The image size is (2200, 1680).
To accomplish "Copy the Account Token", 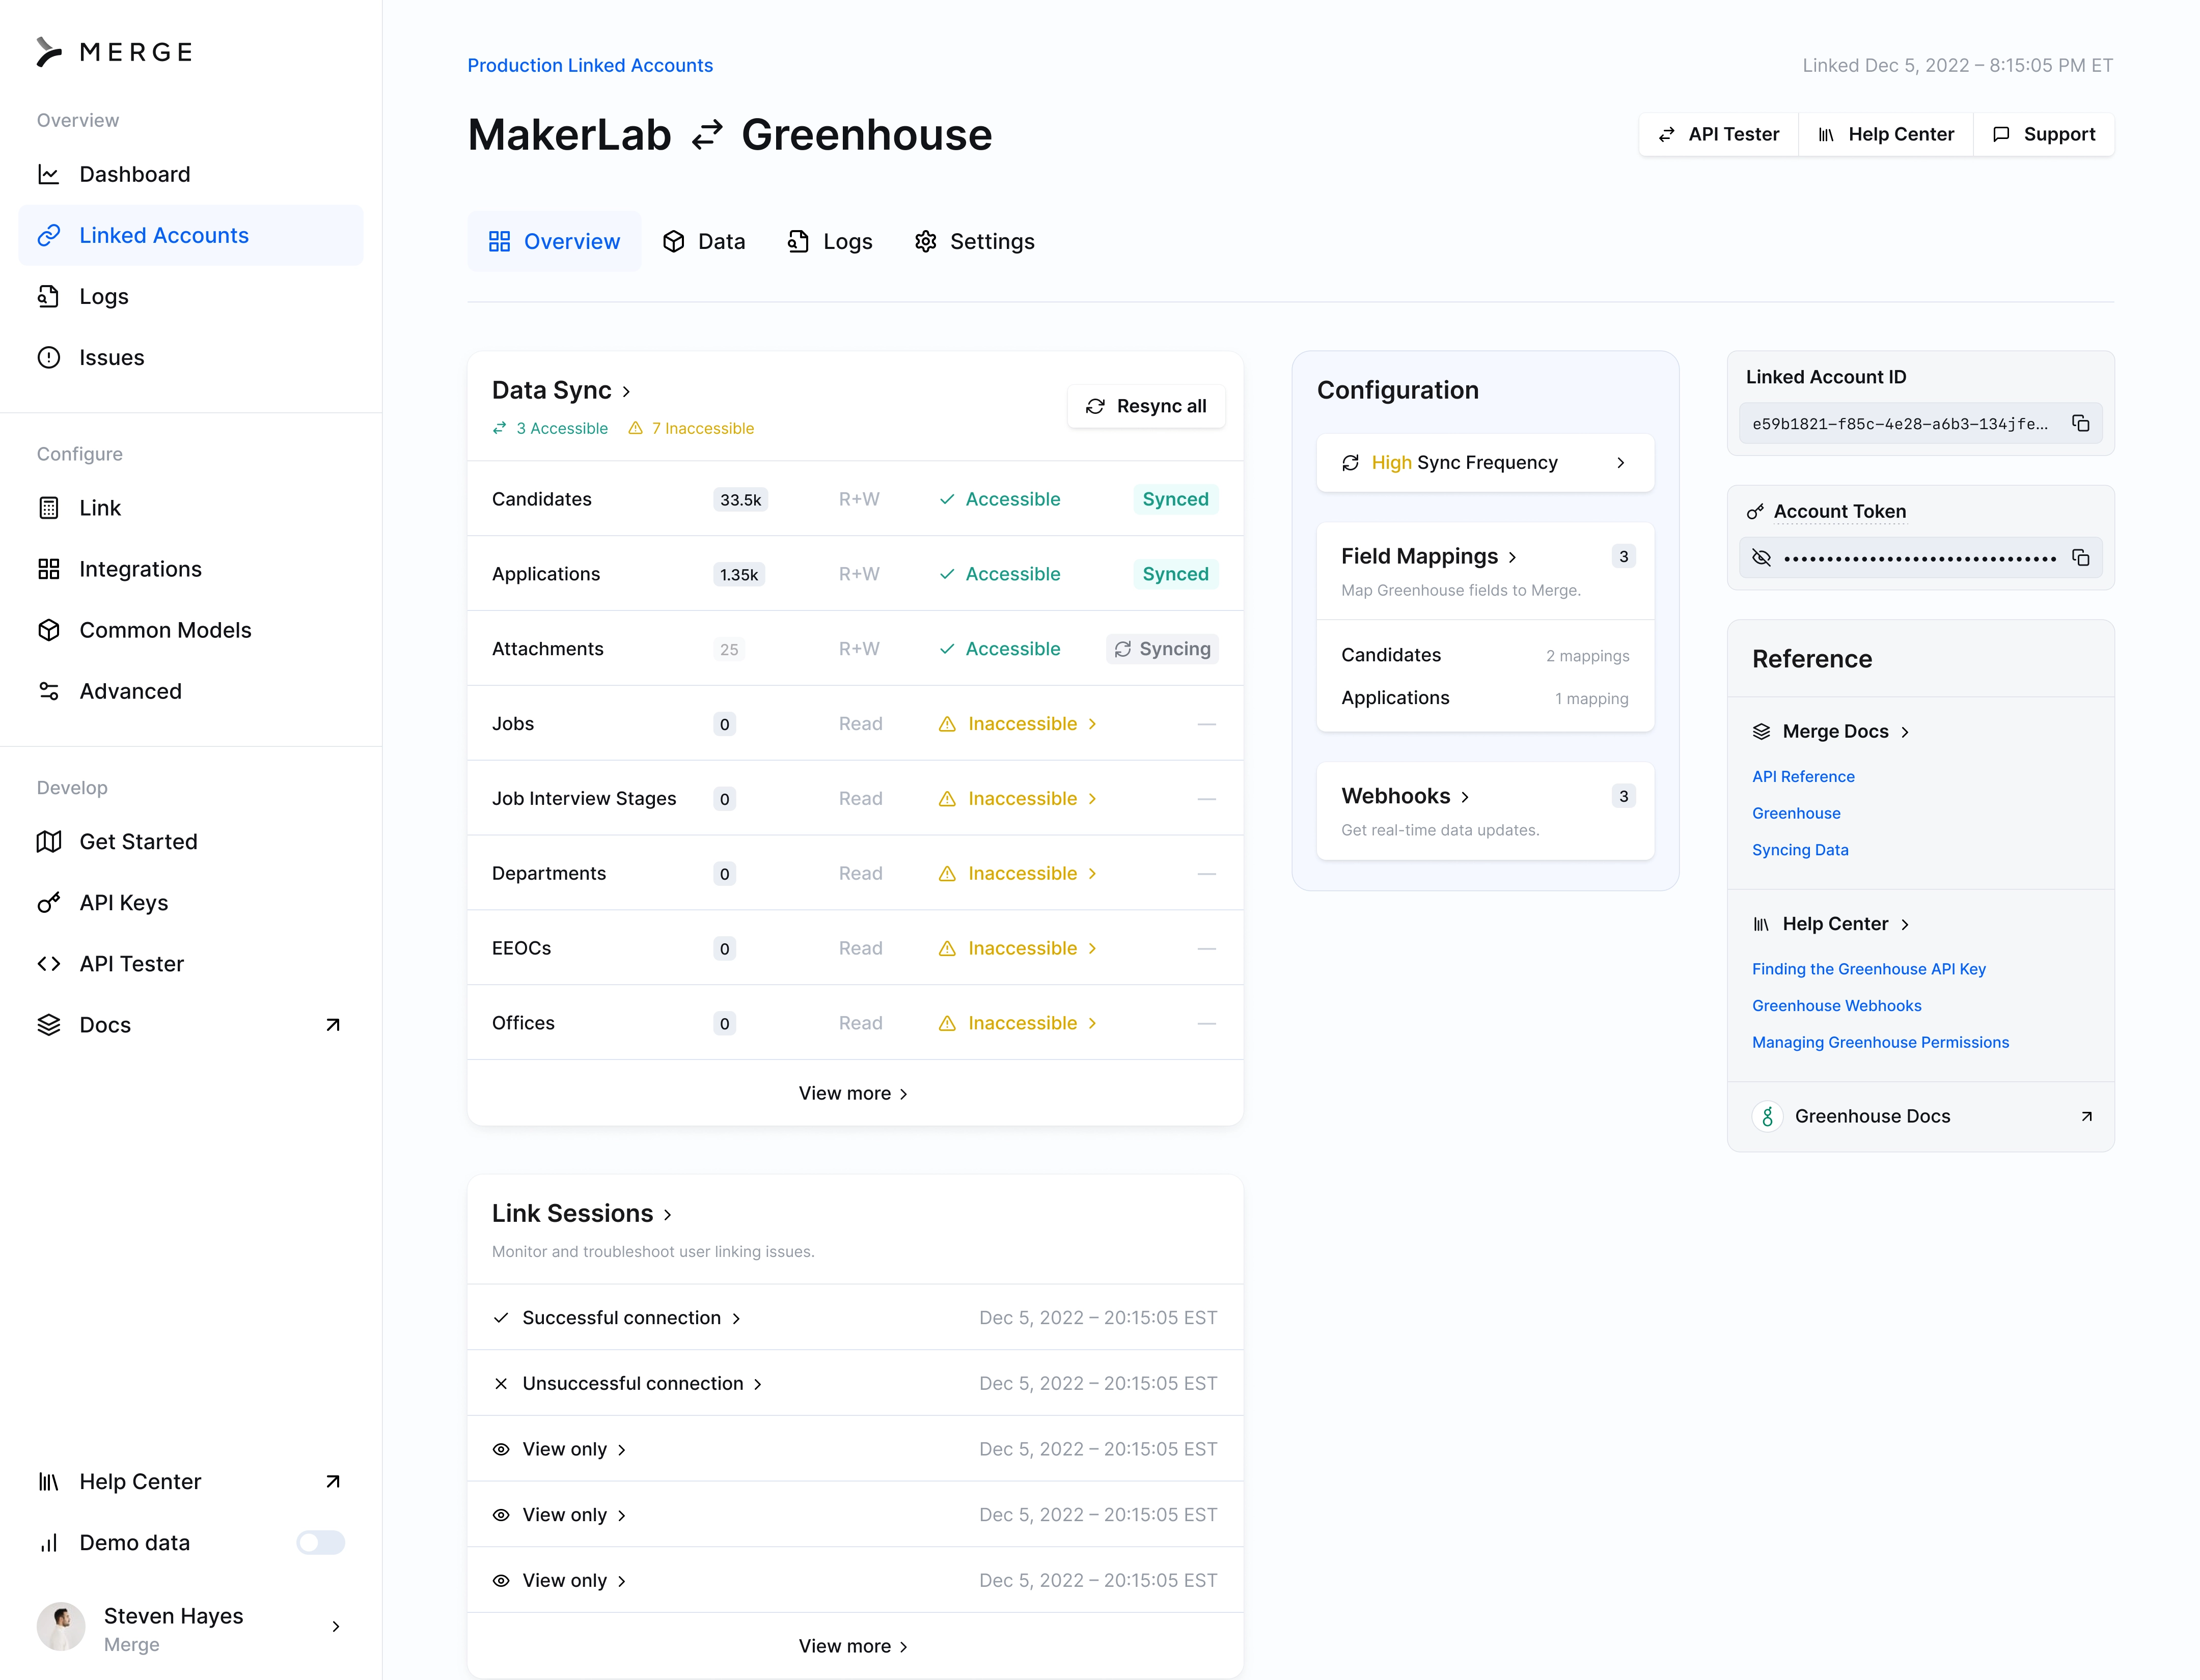I will pos(2081,558).
